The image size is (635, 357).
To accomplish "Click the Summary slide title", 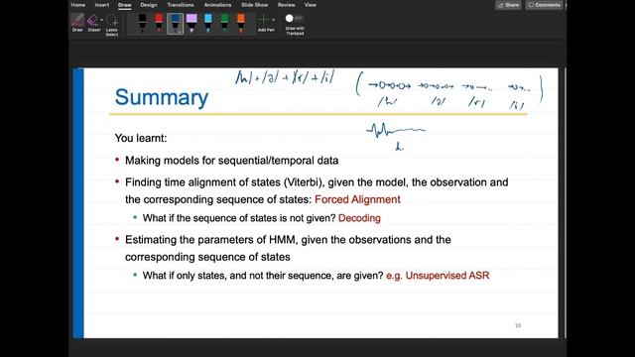I will coord(161,97).
